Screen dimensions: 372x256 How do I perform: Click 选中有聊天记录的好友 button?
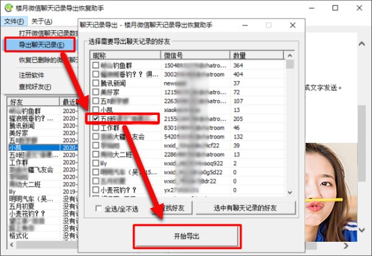(x=246, y=208)
